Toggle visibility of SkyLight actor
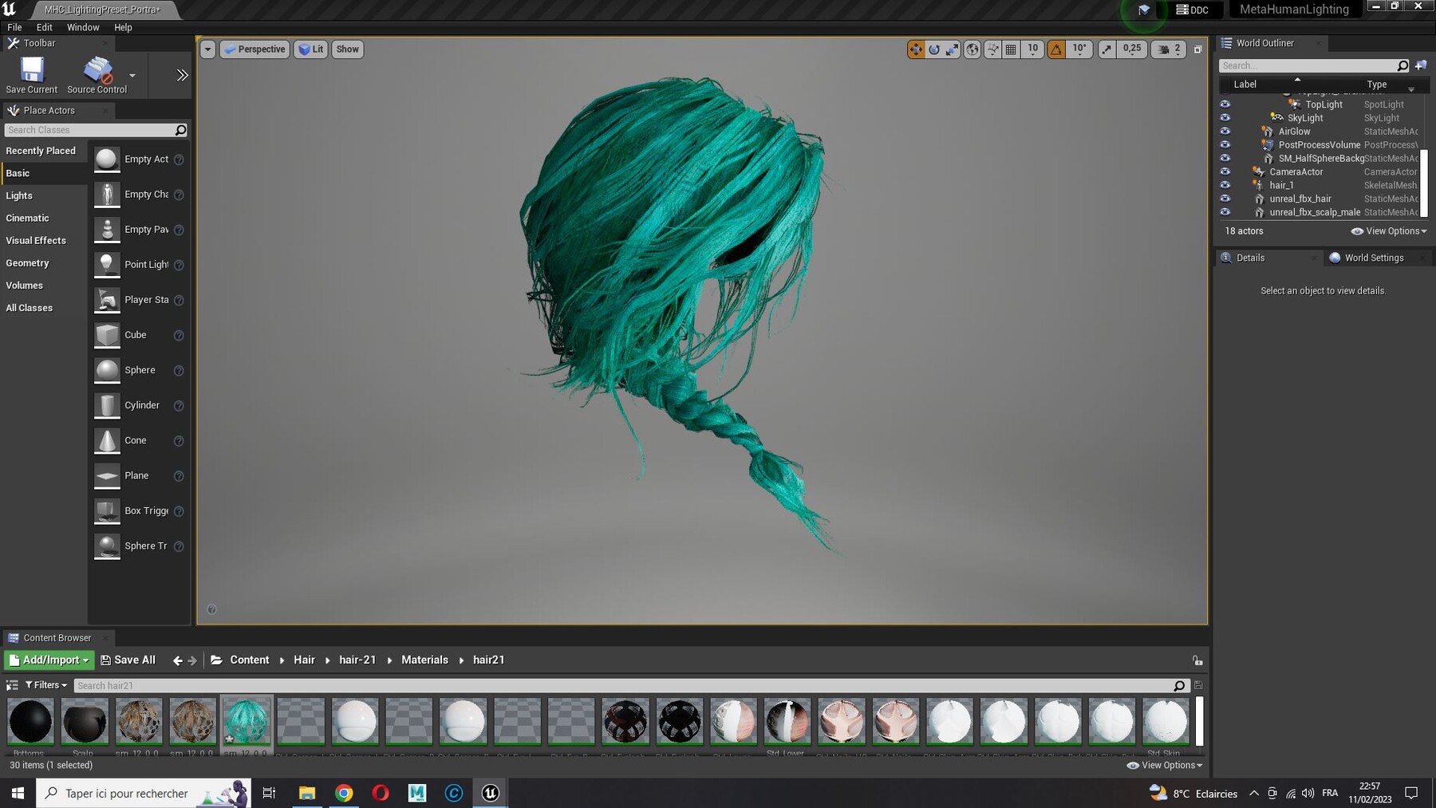Viewport: 1436px width, 808px height. point(1225,118)
